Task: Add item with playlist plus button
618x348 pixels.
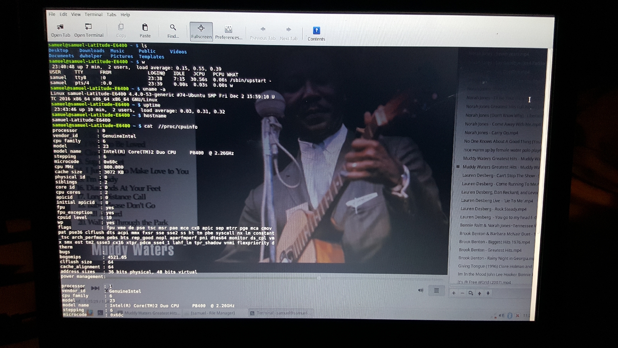Action: [x=454, y=293]
